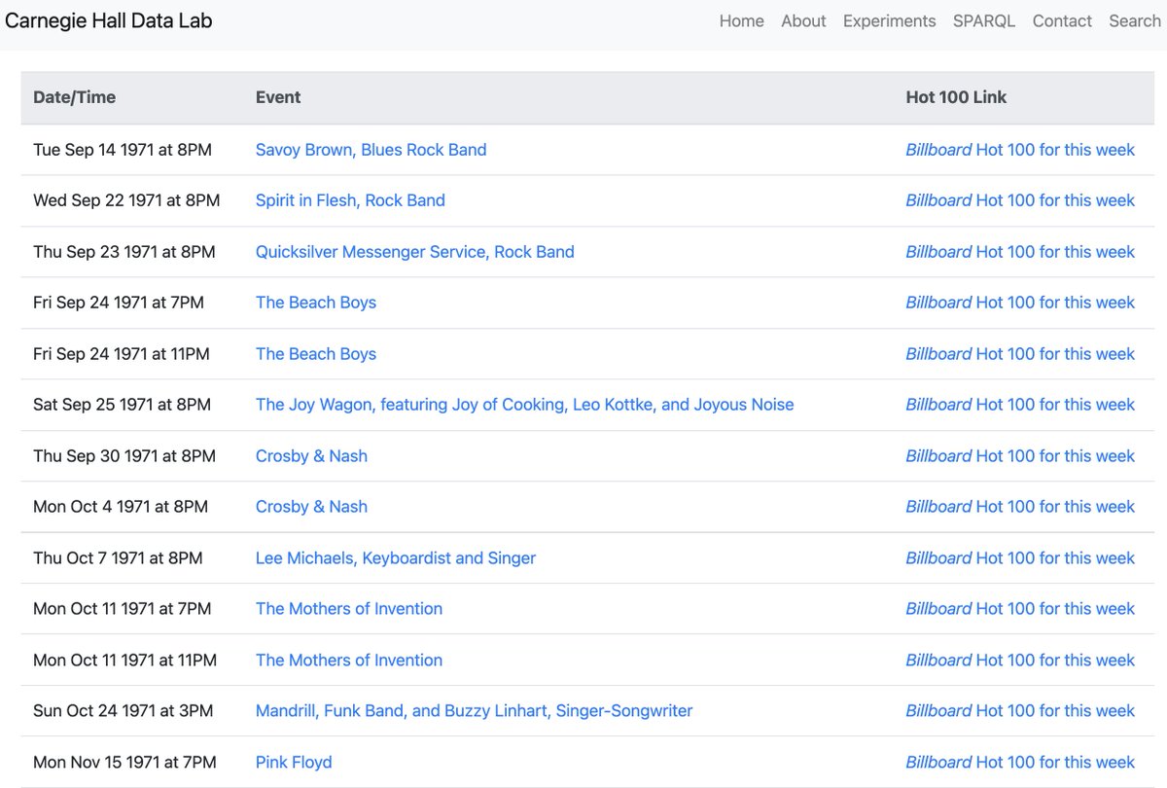The height and width of the screenshot is (788, 1167).
Task: Open Billboard Hot 100 for Pink Floyd row
Action: pos(1020,763)
